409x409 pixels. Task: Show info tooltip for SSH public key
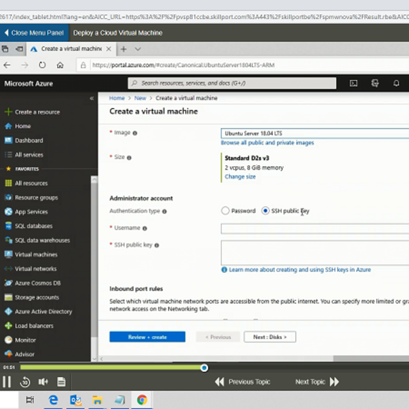[157, 245]
